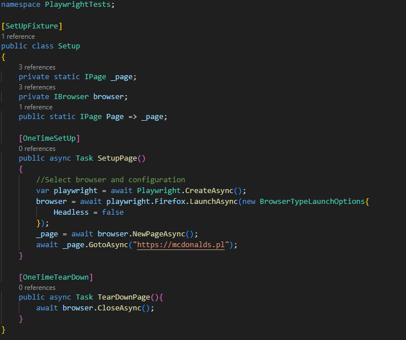Click the SetupPage method name
Image resolution: width=406 pixels, height=340 pixels.
coord(117,158)
